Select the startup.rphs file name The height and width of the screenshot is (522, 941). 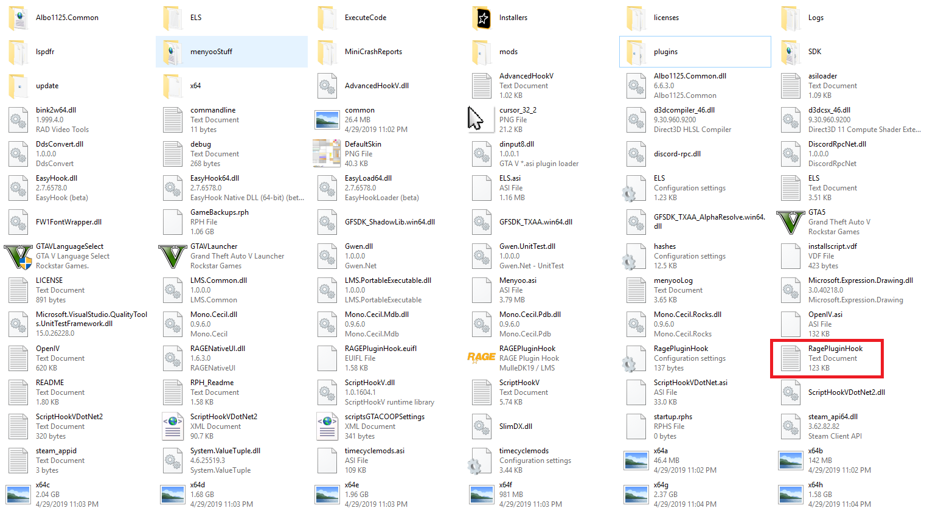click(673, 417)
